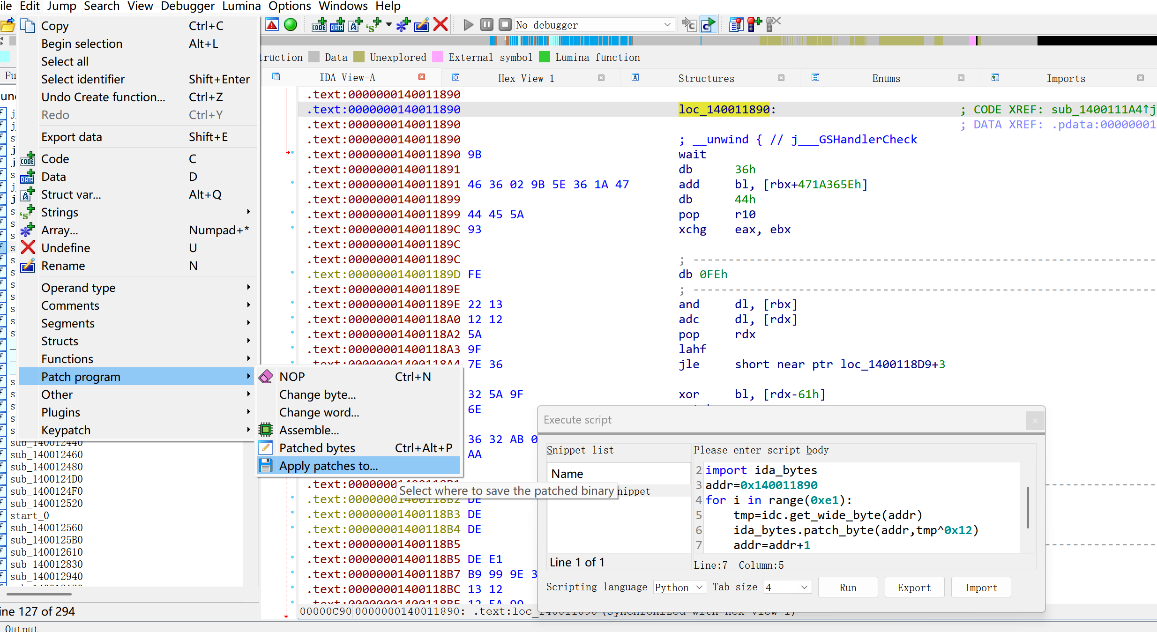Open the No debugger dropdown
Image resolution: width=1157 pixels, height=632 pixels.
click(594, 25)
